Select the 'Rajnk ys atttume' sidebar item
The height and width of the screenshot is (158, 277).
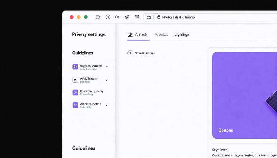tap(90, 67)
